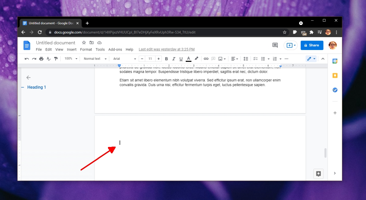
Task: Toggle Italic formatting
Action: coord(174,59)
